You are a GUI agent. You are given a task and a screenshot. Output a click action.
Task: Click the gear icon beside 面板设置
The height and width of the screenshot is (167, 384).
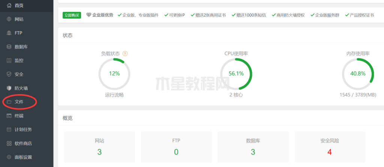coord(9,157)
